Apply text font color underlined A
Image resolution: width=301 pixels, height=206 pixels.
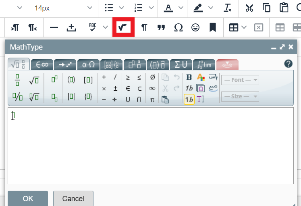click(168, 8)
